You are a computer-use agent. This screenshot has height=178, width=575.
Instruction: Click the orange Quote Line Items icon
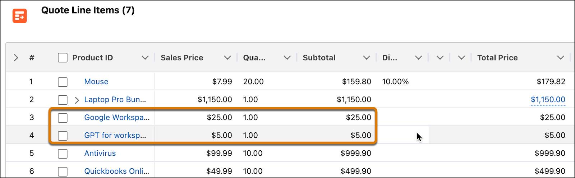[19, 16]
